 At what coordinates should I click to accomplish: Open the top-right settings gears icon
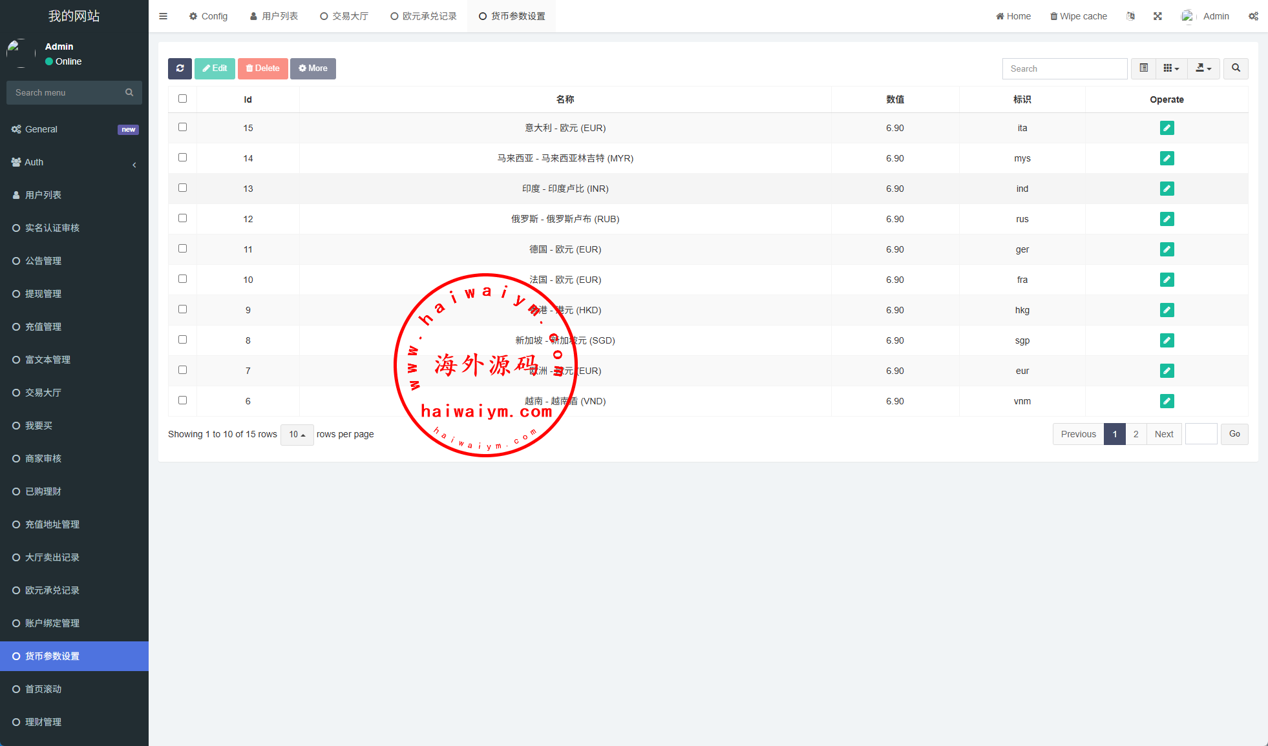tap(1253, 16)
